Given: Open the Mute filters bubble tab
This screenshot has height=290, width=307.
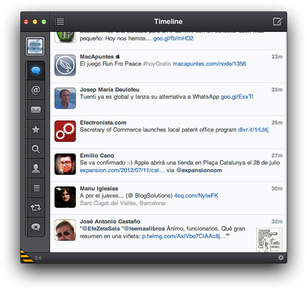Looking at the screenshot, I should [x=36, y=227].
